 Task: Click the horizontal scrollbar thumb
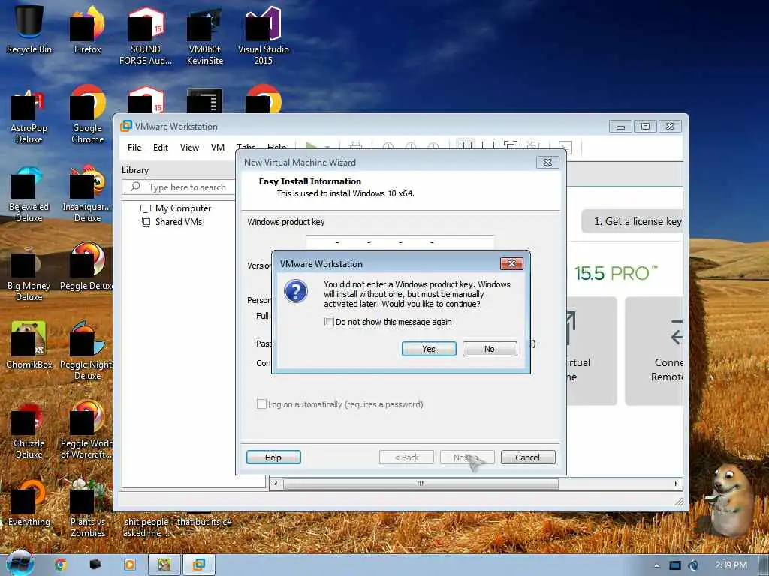click(x=421, y=484)
